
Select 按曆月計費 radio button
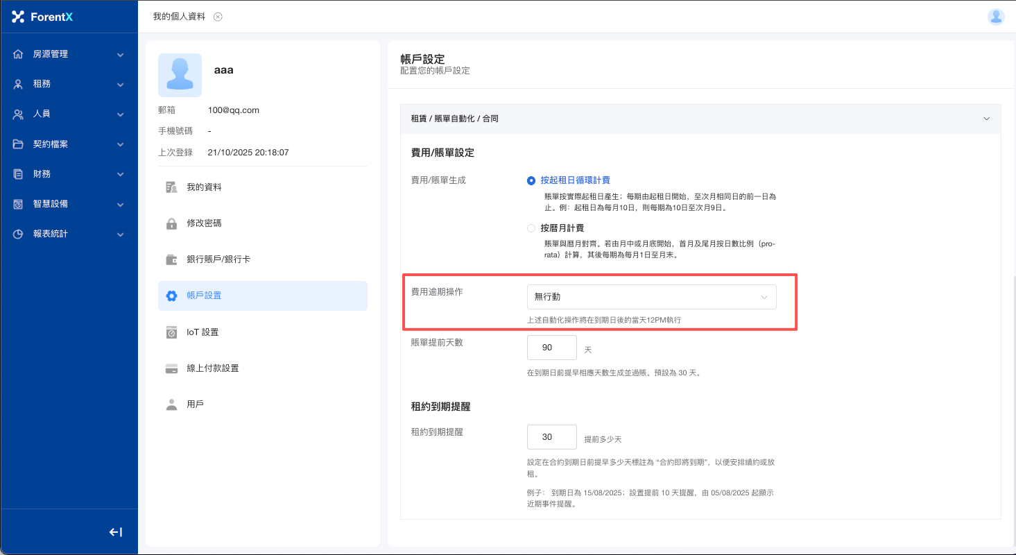(531, 228)
